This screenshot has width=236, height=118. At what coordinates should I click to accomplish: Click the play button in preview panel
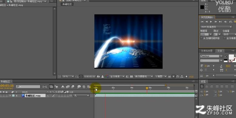coord(211,22)
